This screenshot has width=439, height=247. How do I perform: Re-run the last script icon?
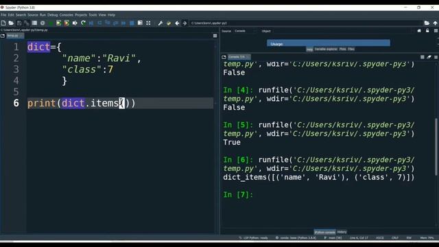coord(83,23)
